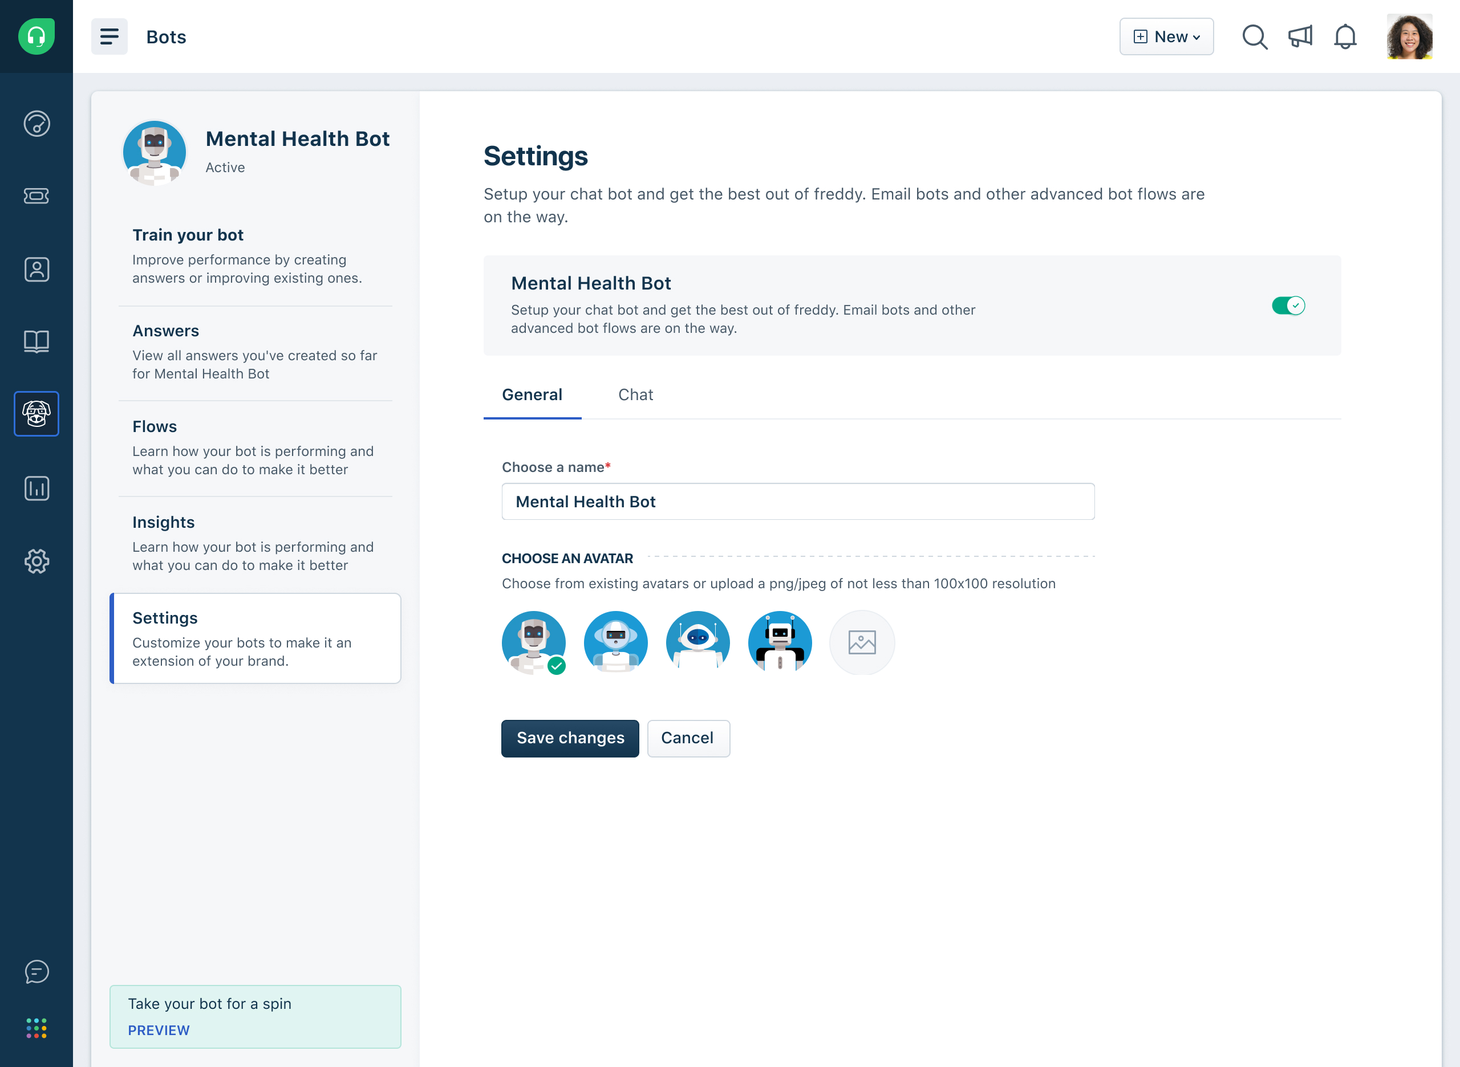Select the Freddy Bots sidebar icon

pyautogui.click(x=36, y=413)
